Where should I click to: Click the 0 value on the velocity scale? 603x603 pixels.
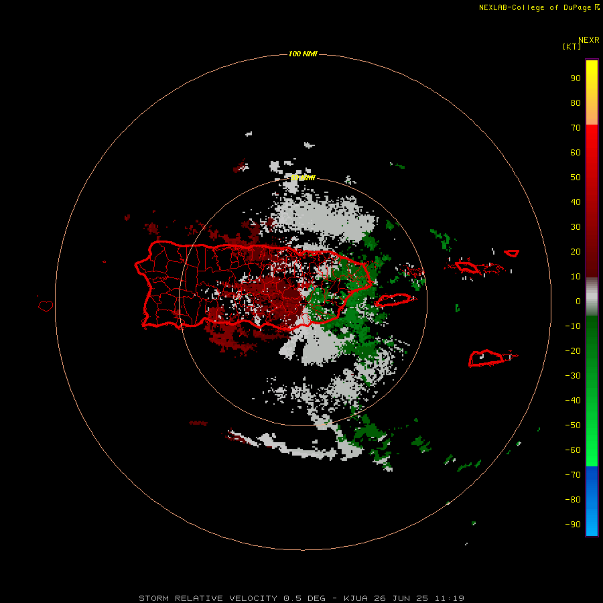(578, 301)
